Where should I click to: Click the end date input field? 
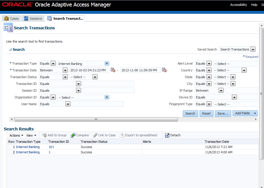141,70
